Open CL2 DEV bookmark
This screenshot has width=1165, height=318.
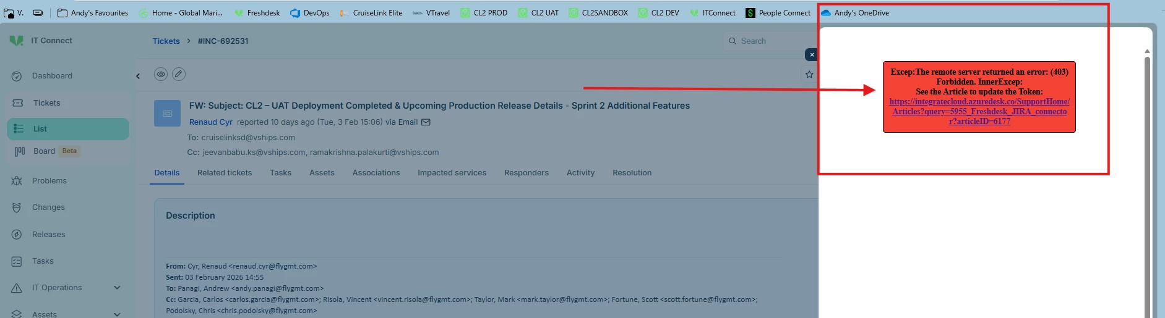[658, 12]
